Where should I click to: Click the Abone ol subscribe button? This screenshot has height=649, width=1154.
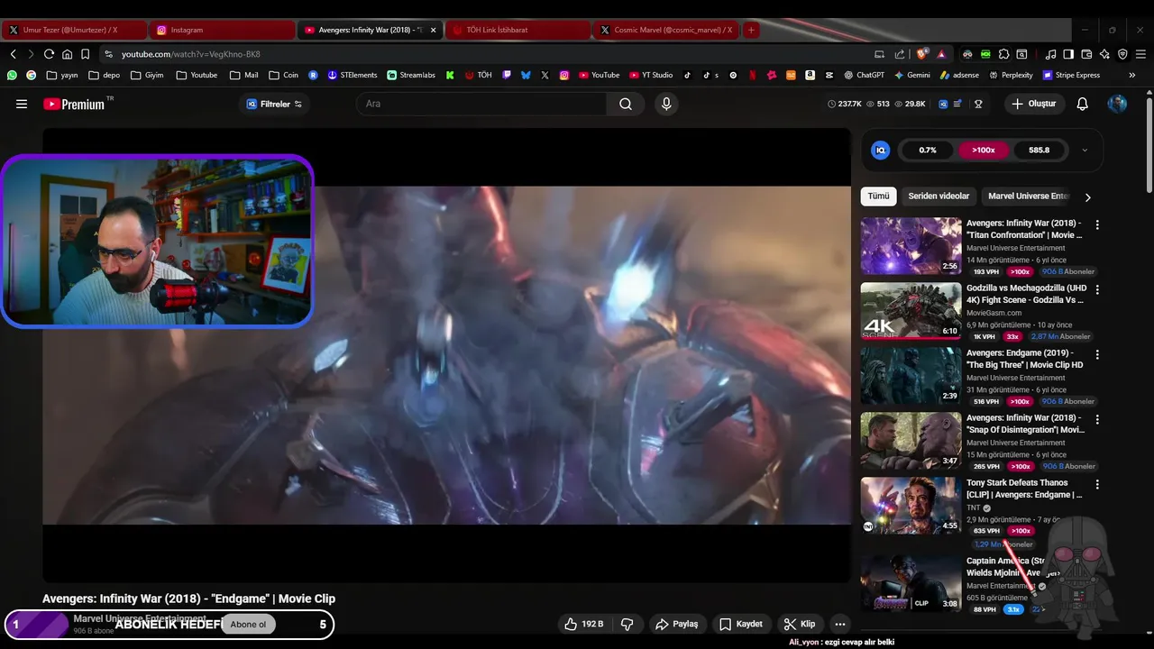point(249,625)
